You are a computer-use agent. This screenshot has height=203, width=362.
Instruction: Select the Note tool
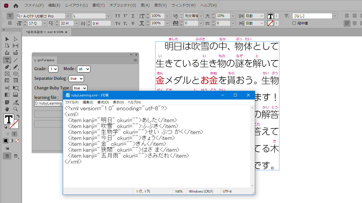7,102
